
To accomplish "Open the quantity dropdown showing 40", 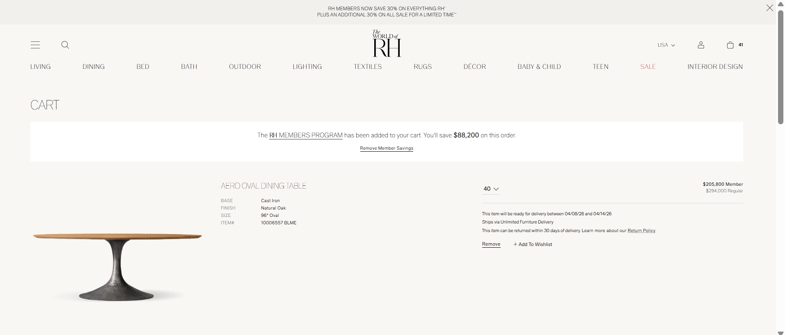I will click(x=491, y=189).
